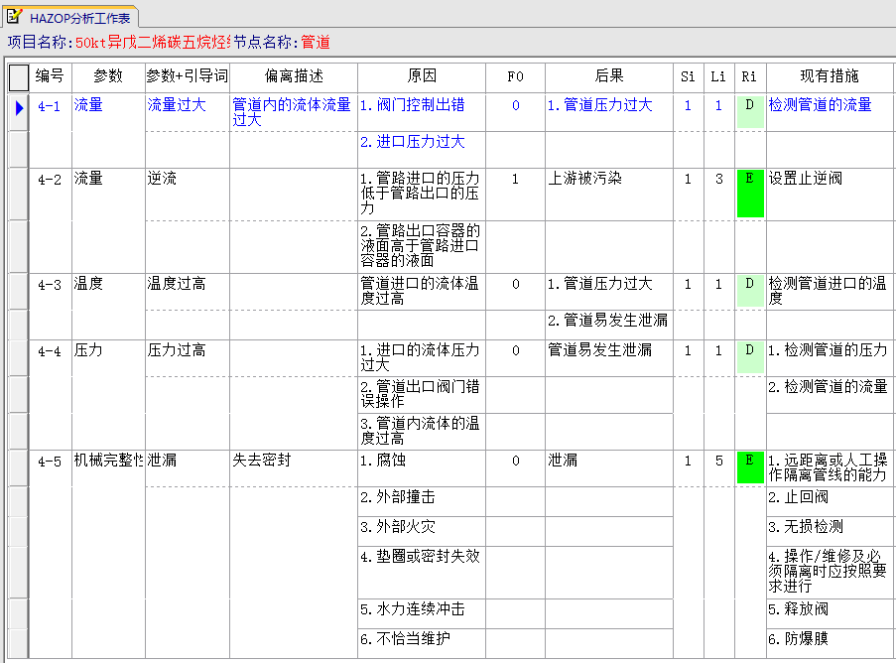Select the row number cell 4-5
Screen dimensions: 896x663
click(50, 462)
